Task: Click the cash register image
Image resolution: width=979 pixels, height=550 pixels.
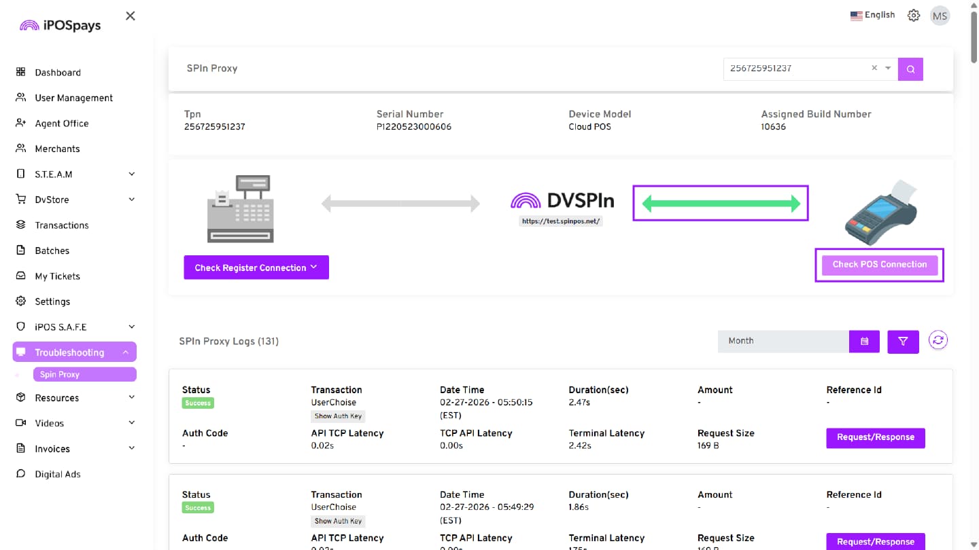Action: pyautogui.click(x=241, y=209)
